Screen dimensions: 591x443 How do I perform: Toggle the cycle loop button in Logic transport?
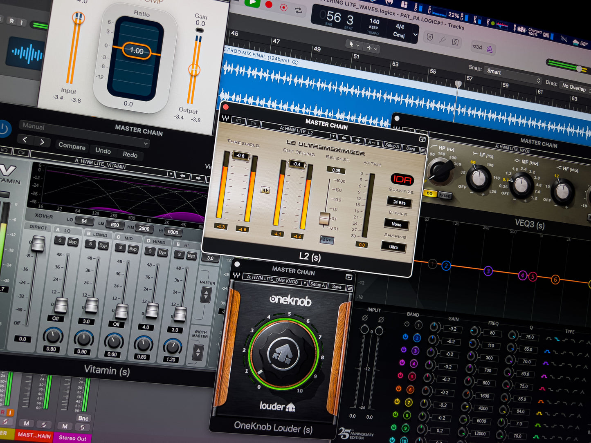298,11
